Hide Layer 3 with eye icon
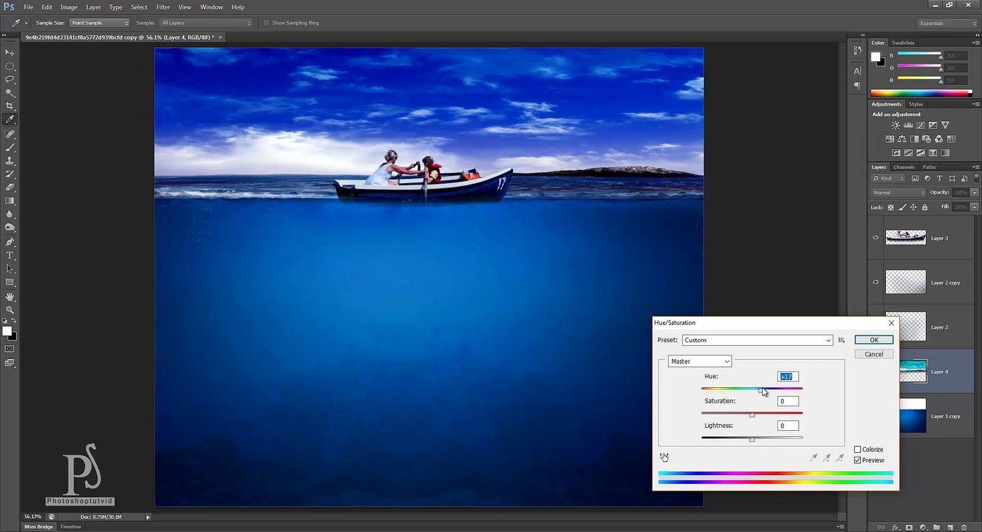Screen dimensions: 982x532 coord(876,238)
